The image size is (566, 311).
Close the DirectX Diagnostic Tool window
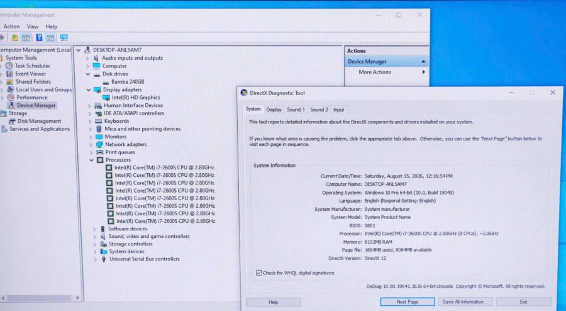553,93
